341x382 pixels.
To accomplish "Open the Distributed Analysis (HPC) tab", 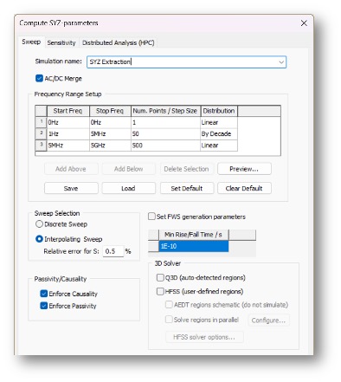I will pos(119,42).
